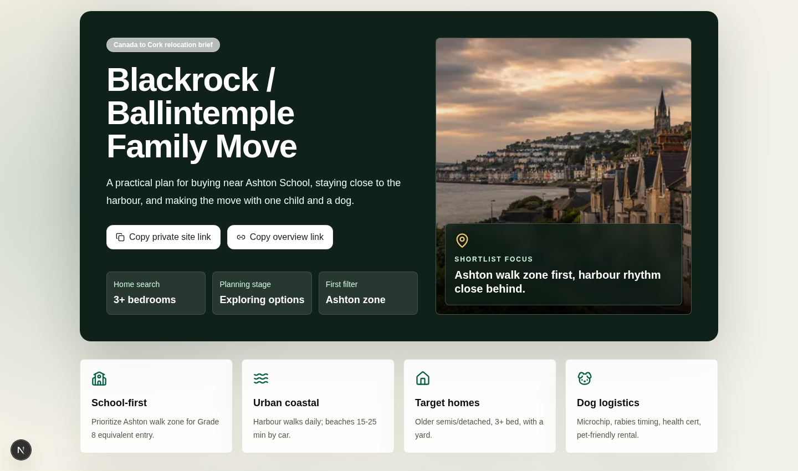Viewport: 798px width, 471px height.
Task: Click the SHORTLIST FOCUS label
Action: (x=494, y=259)
